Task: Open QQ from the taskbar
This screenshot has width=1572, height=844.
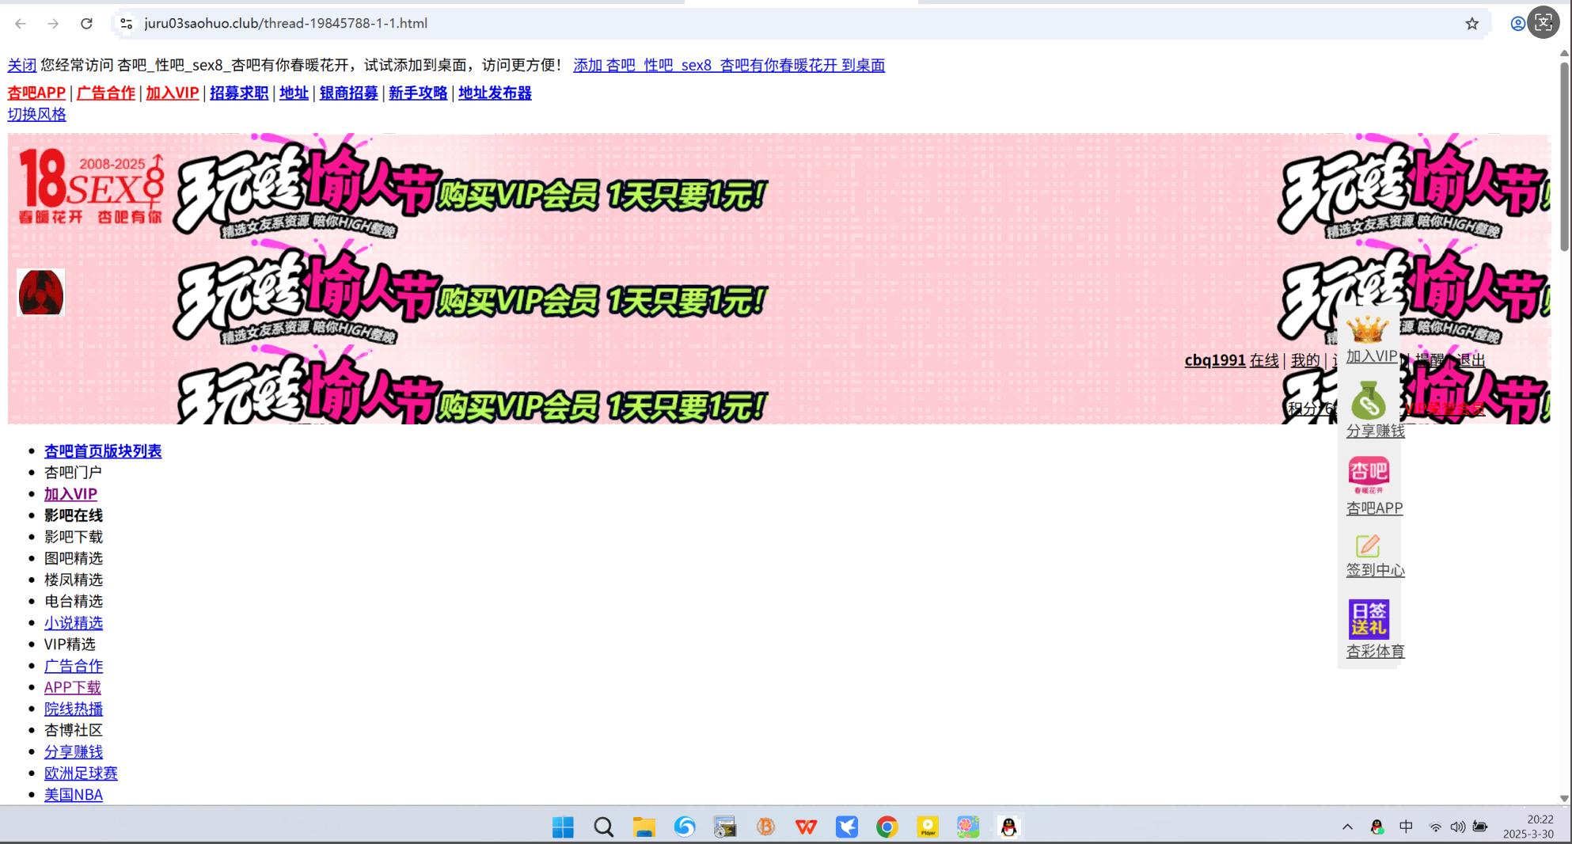Action: coord(1009,827)
